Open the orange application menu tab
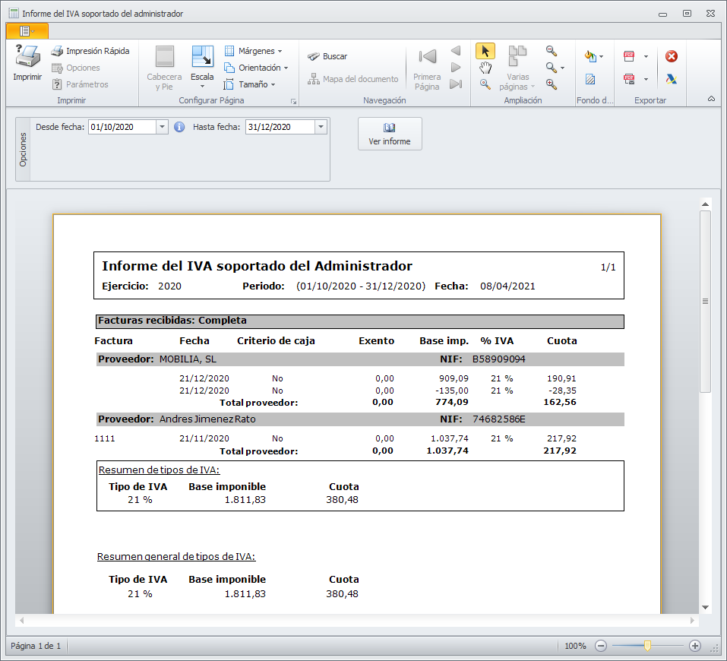The width and height of the screenshot is (727, 661). (27, 30)
